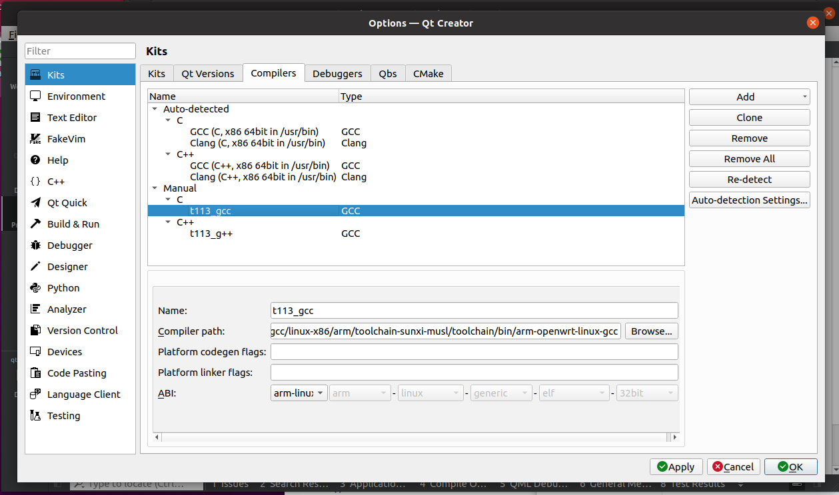Click Browse for compiler path

point(652,331)
